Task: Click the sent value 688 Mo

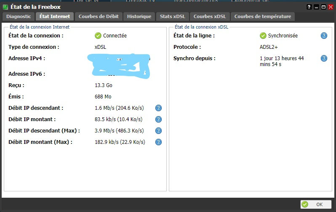Action: 103,97
